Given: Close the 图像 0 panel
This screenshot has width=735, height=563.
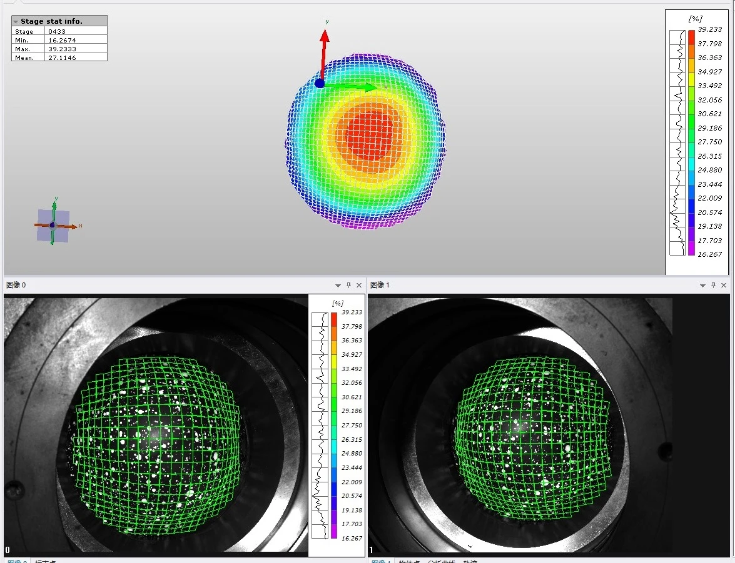Looking at the screenshot, I should (359, 285).
